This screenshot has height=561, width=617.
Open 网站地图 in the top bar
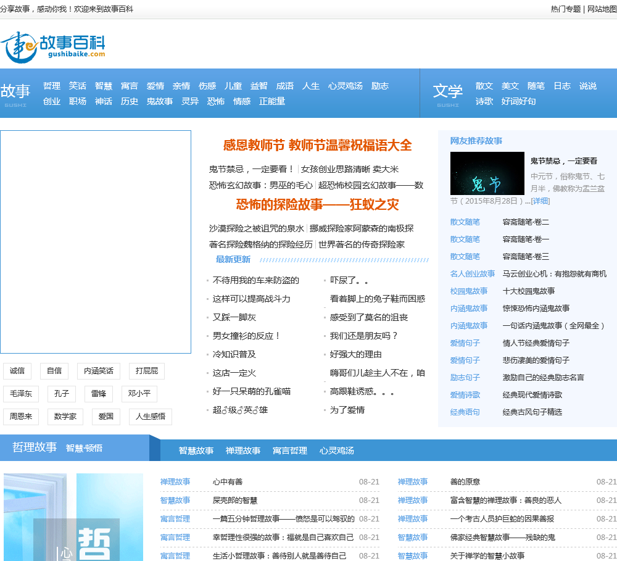[602, 9]
